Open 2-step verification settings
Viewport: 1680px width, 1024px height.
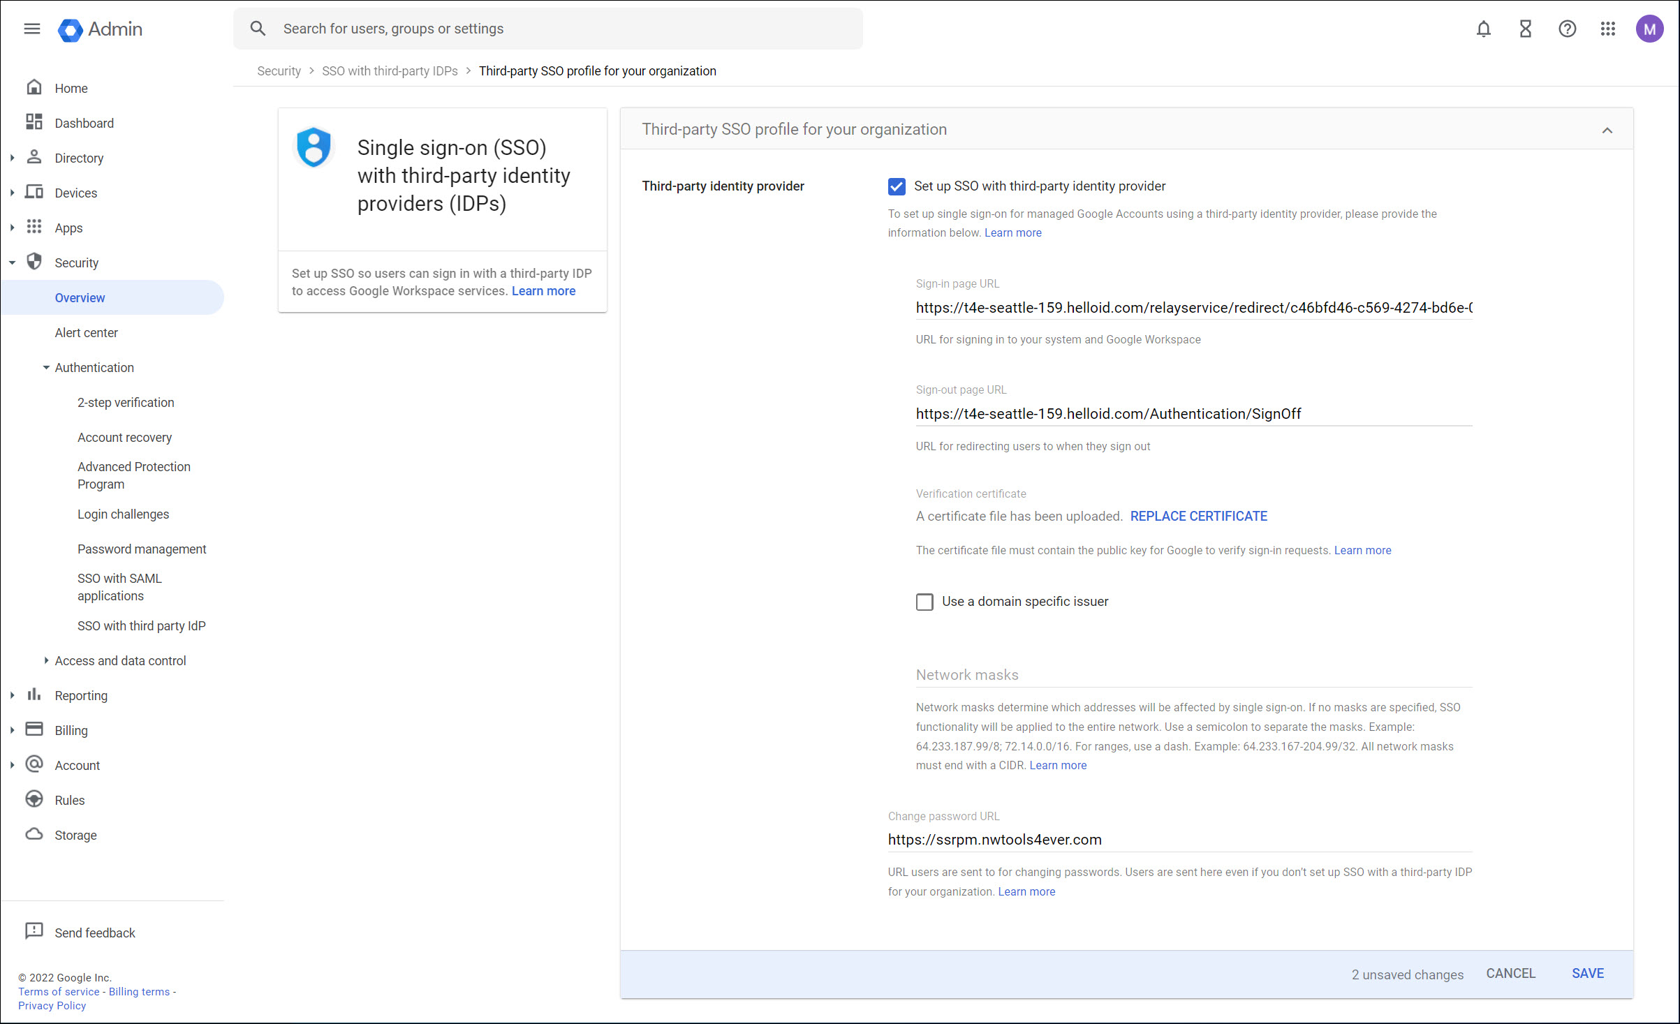[126, 402]
